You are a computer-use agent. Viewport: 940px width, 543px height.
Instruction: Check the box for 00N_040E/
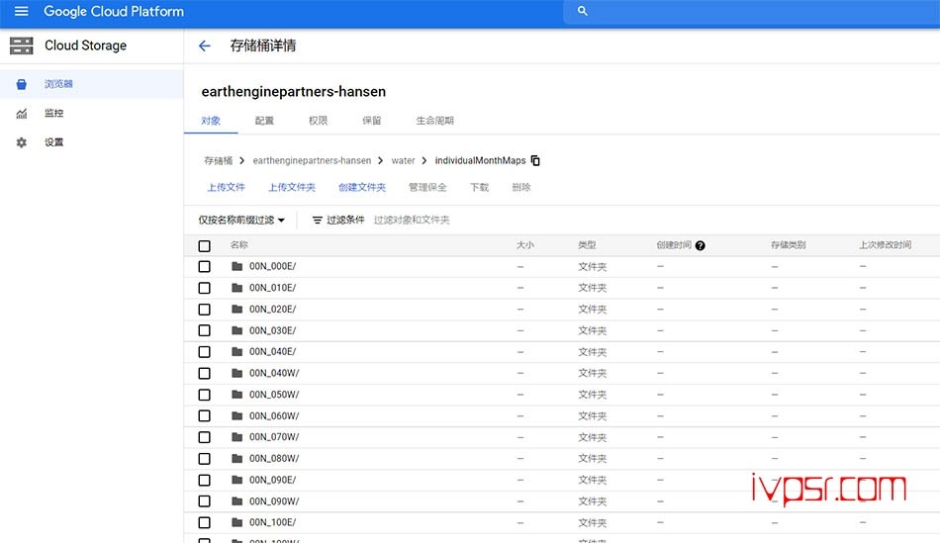pyautogui.click(x=205, y=352)
